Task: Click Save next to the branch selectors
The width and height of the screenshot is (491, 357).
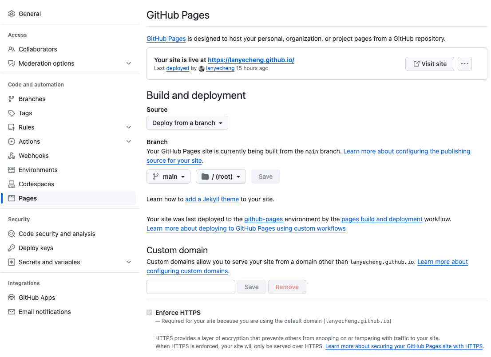Action: coord(265,177)
